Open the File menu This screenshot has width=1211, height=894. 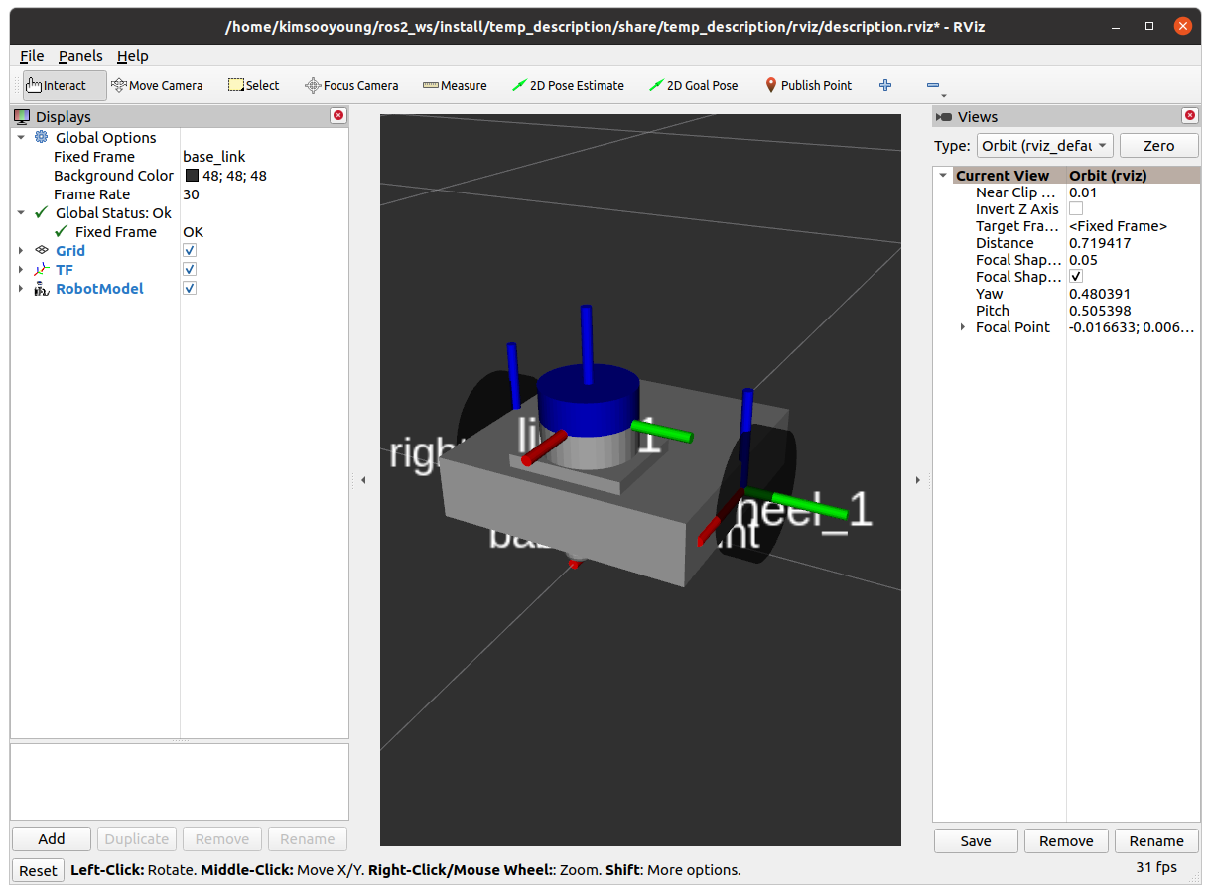32,56
